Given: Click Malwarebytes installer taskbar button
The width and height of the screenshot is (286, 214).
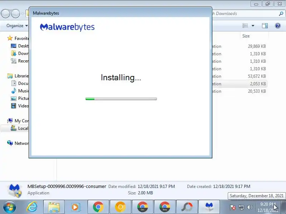Looking at the screenshot, I should pos(209,207).
